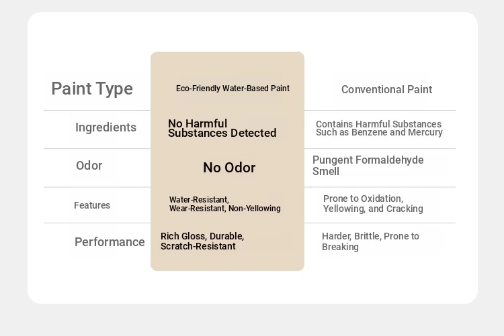
Task: Click Contains Harmful Substances Such as Benzene text
Action: (x=379, y=128)
